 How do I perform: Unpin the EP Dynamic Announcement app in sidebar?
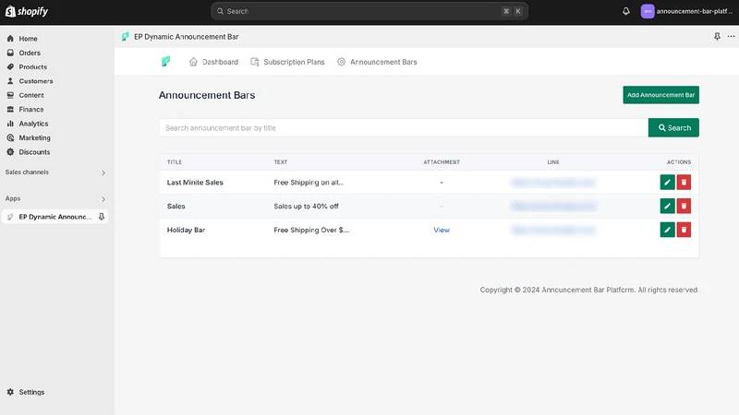point(102,217)
